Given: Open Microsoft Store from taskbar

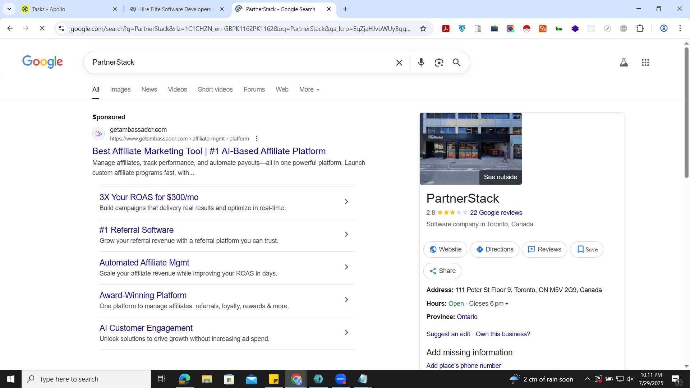Looking at the screenshot, I should (x=229, y=379).
